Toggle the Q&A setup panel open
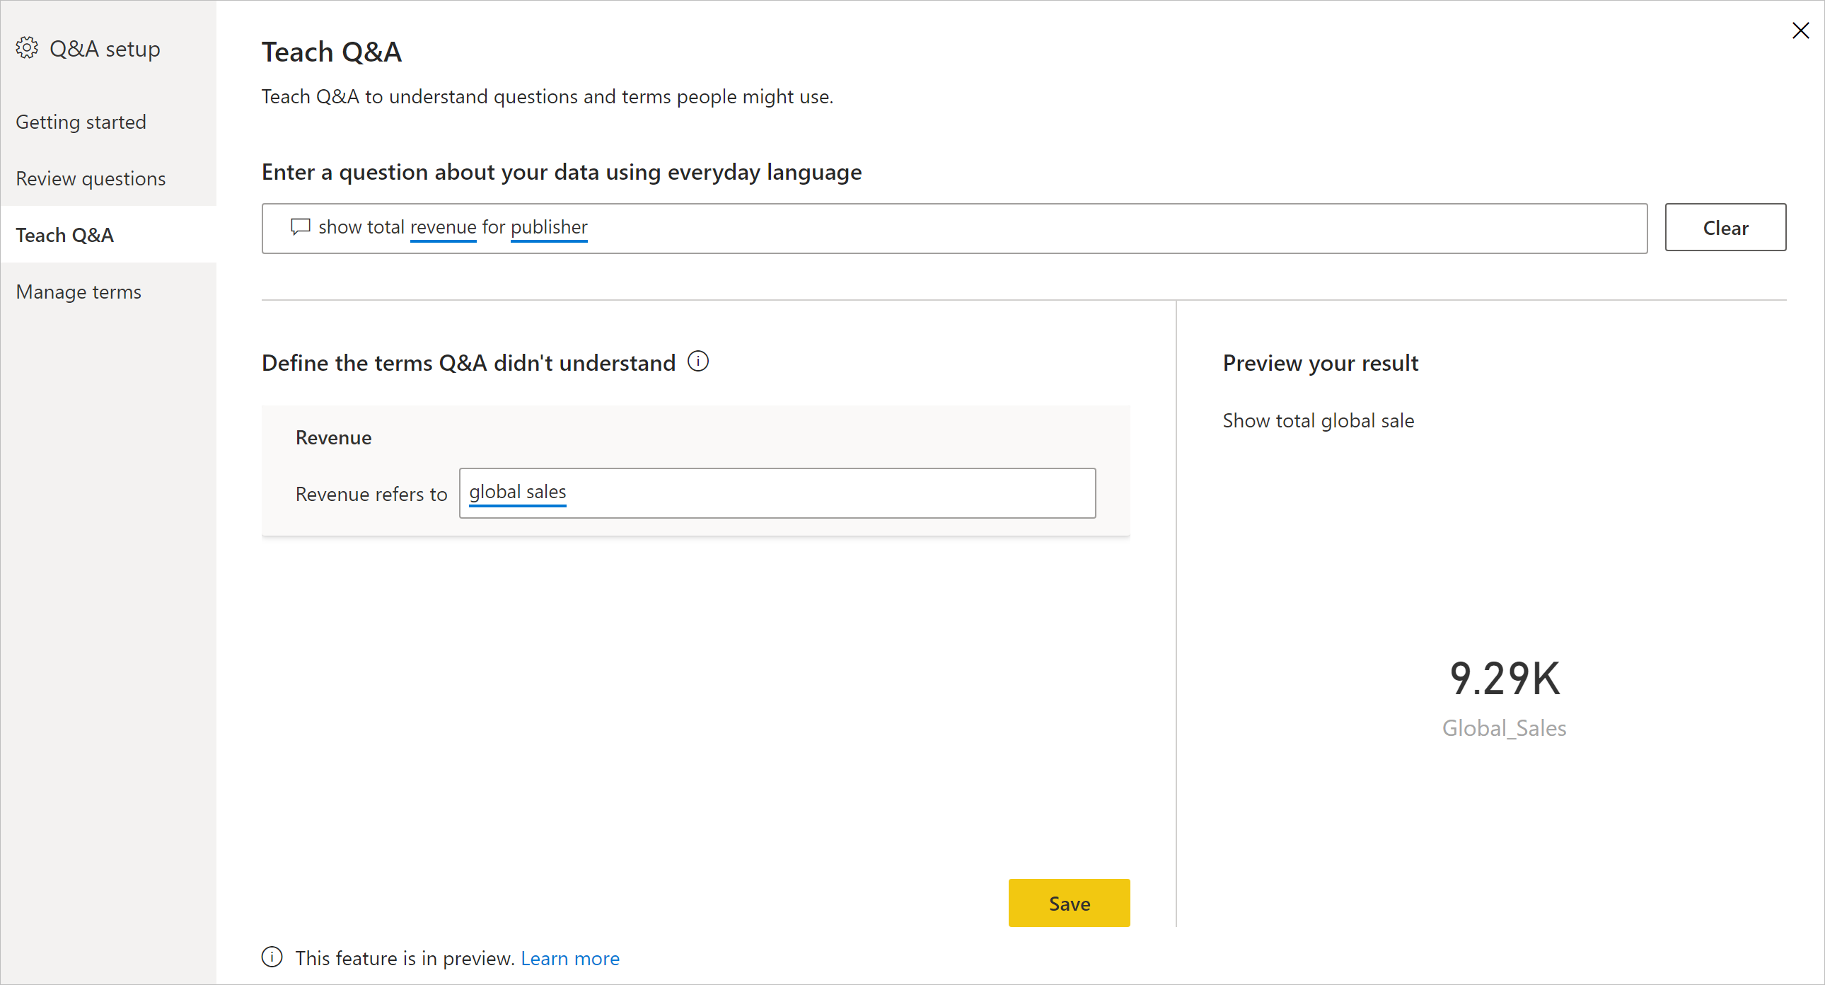1825x985 pixels. pyautogui.click(x=91, y=49)
